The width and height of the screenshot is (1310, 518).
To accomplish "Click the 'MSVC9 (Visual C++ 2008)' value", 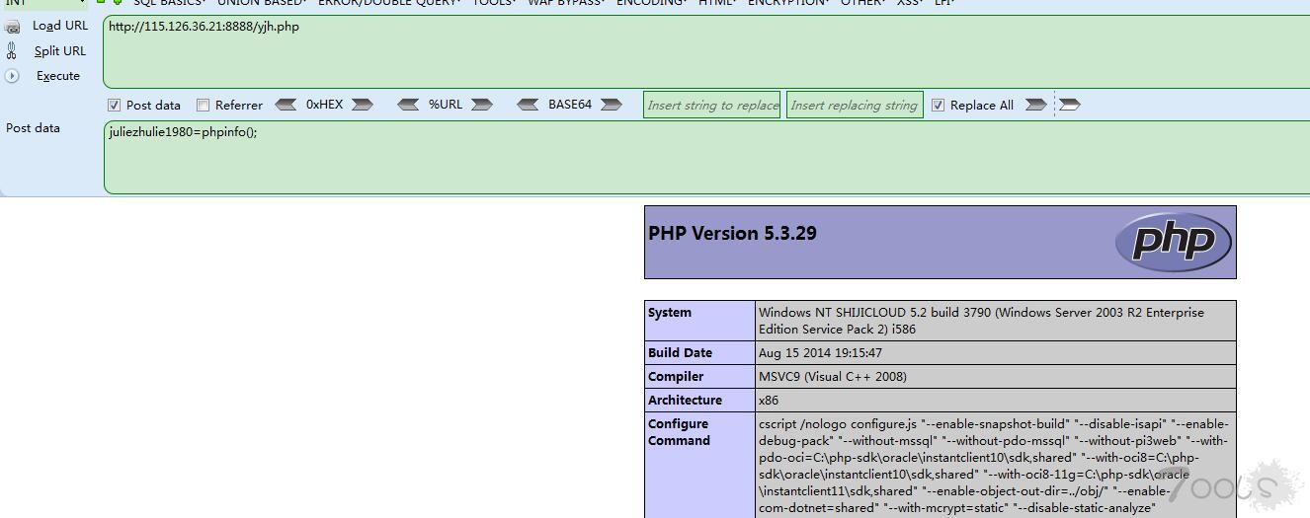I will pos(833,377).
